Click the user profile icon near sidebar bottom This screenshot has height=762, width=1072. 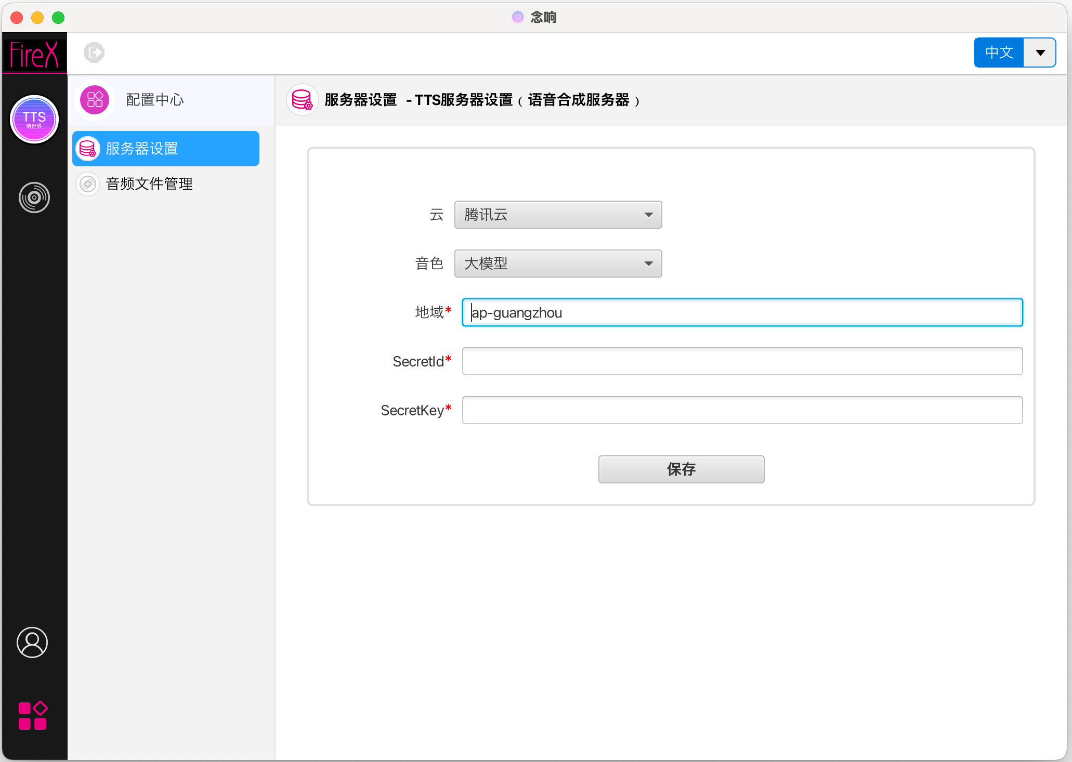32,642
